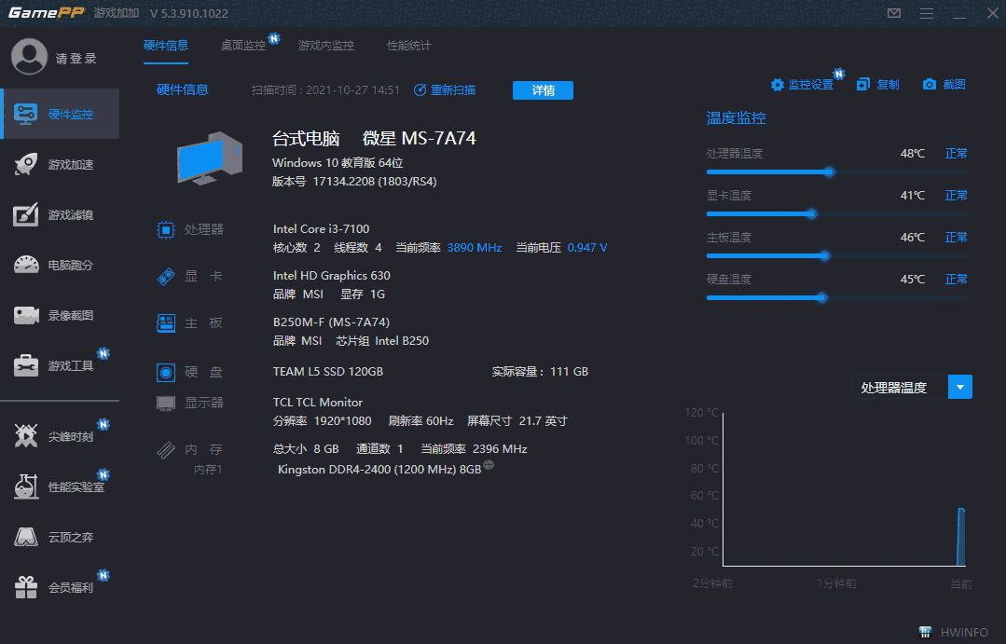Click the 详情 button

[543, 89]
